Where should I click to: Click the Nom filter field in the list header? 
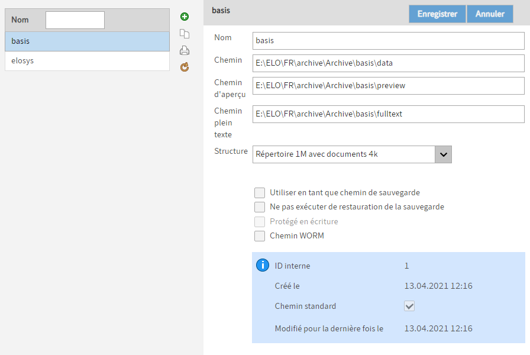click(75, 20)
